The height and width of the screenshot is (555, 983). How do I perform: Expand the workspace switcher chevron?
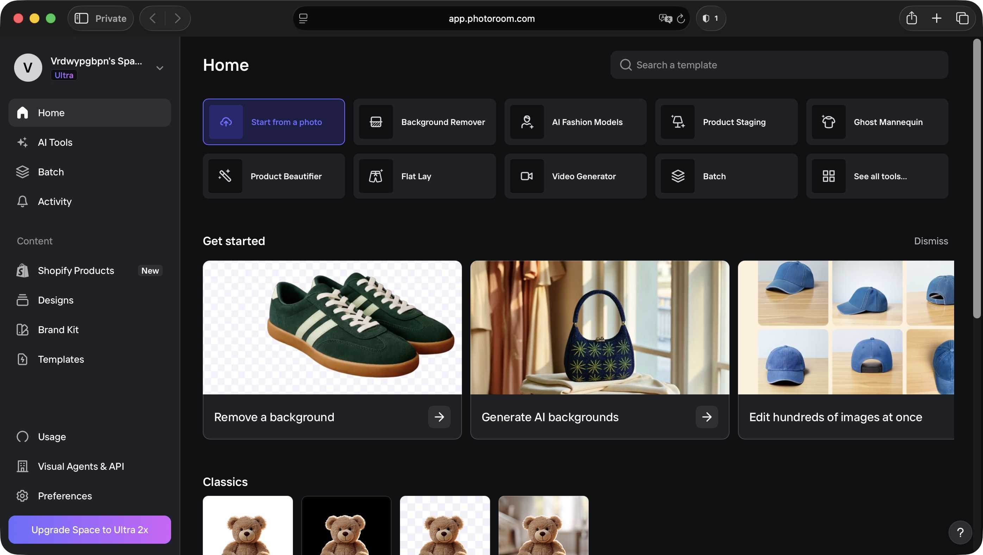[159, 68]
